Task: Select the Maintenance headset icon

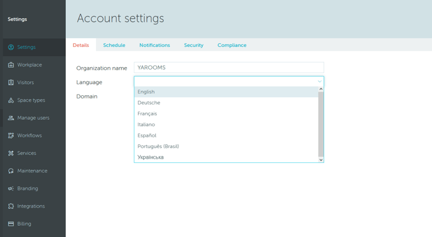Action: point(11,171)
